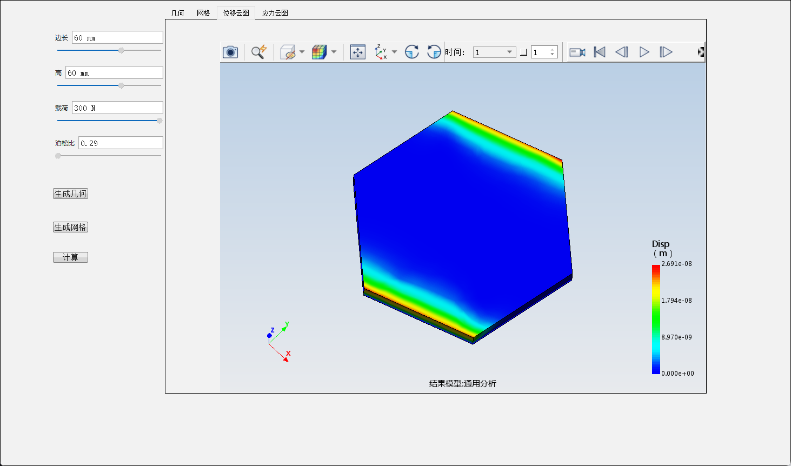Start the analysis with 计算

[70, 257]
